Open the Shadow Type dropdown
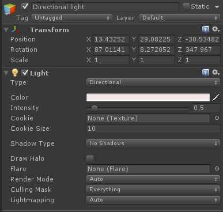This screenshot has width=223, height=212. [x=153, y=143]
